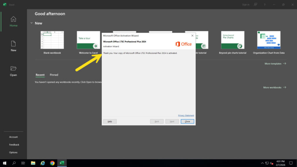Image resolution: width=297 pixels, height=167 pixels.
Task: Click 'Microsoft Office LTSC Professional Plus 2024' heading
Action: pos(125,42)
